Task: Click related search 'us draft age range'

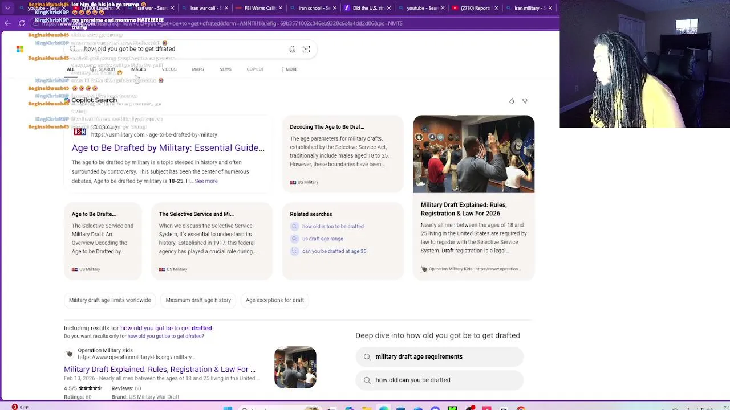Action: (x=323, y=239)
